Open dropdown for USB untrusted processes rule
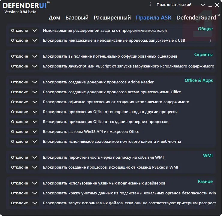Image resolution: width=222 pixels, height=216 pixels. 24,40
